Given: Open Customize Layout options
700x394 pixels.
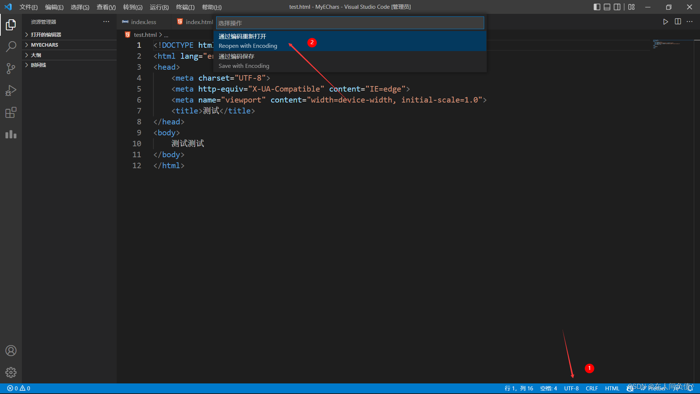Looking at the screenshot, I should tap(631, 7).
